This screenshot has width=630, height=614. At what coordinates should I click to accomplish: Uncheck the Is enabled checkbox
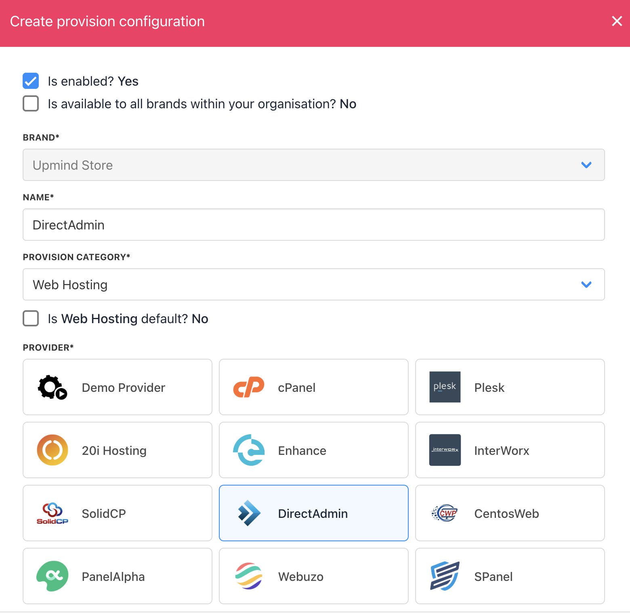(x=31, y=81)
